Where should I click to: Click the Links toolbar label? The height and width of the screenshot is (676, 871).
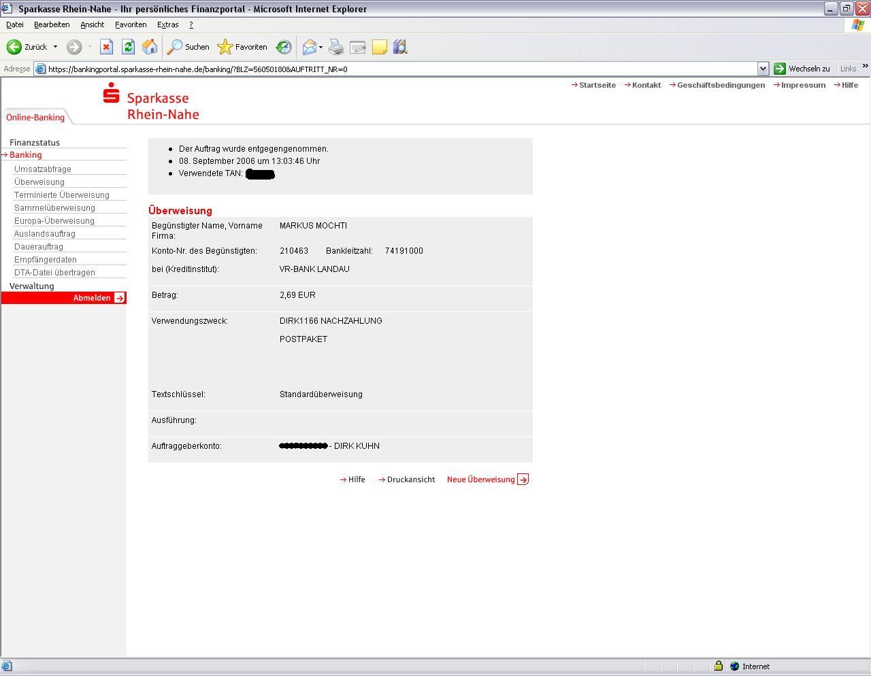pos(848,69)
